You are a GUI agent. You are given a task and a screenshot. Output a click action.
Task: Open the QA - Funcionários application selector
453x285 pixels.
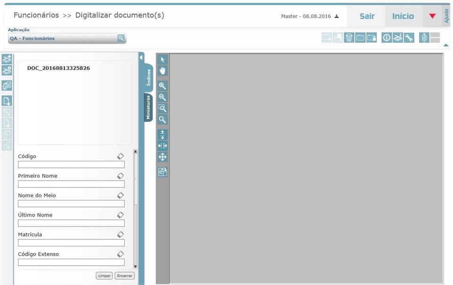67,39
